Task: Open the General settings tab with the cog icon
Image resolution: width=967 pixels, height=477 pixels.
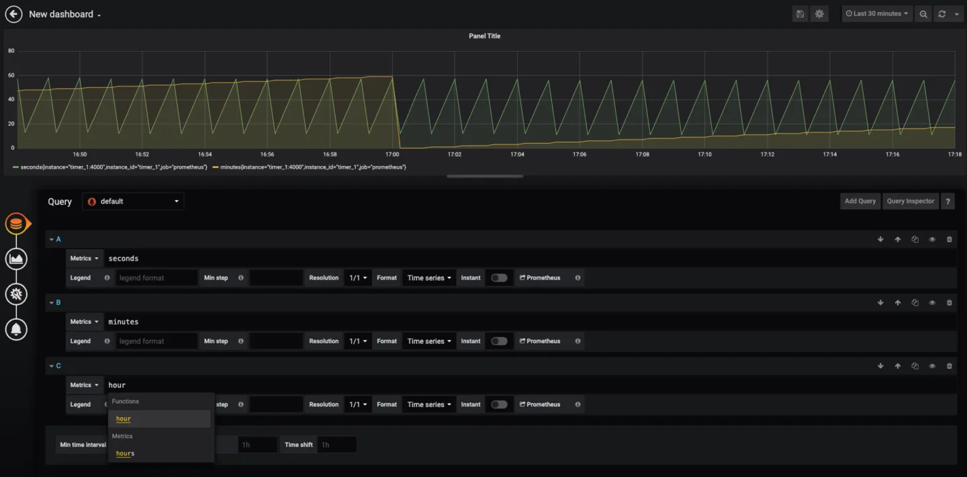Action: pos(16,294)
